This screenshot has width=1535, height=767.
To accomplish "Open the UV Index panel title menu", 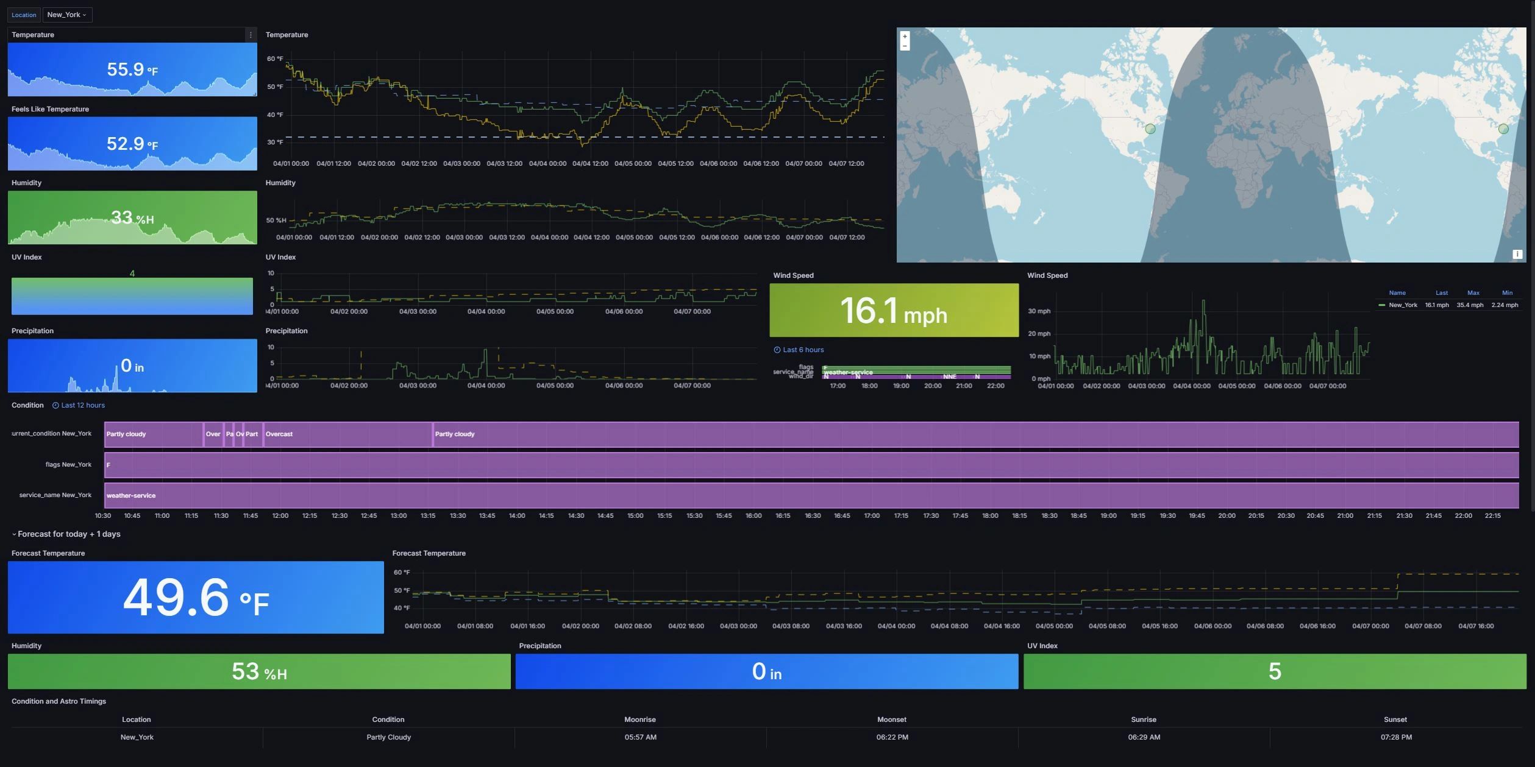I will point(27,256).
